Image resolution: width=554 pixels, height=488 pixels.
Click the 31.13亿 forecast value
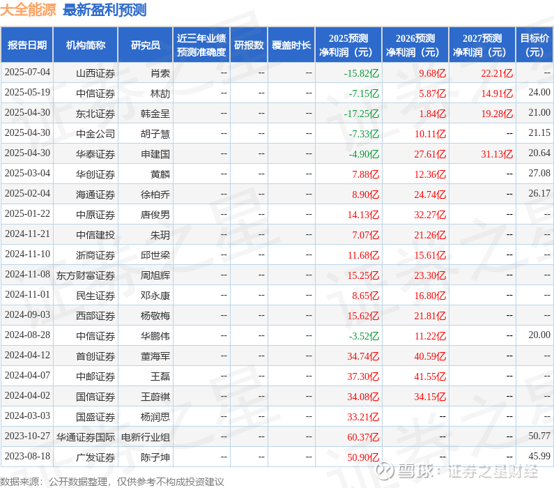point(497,153)
